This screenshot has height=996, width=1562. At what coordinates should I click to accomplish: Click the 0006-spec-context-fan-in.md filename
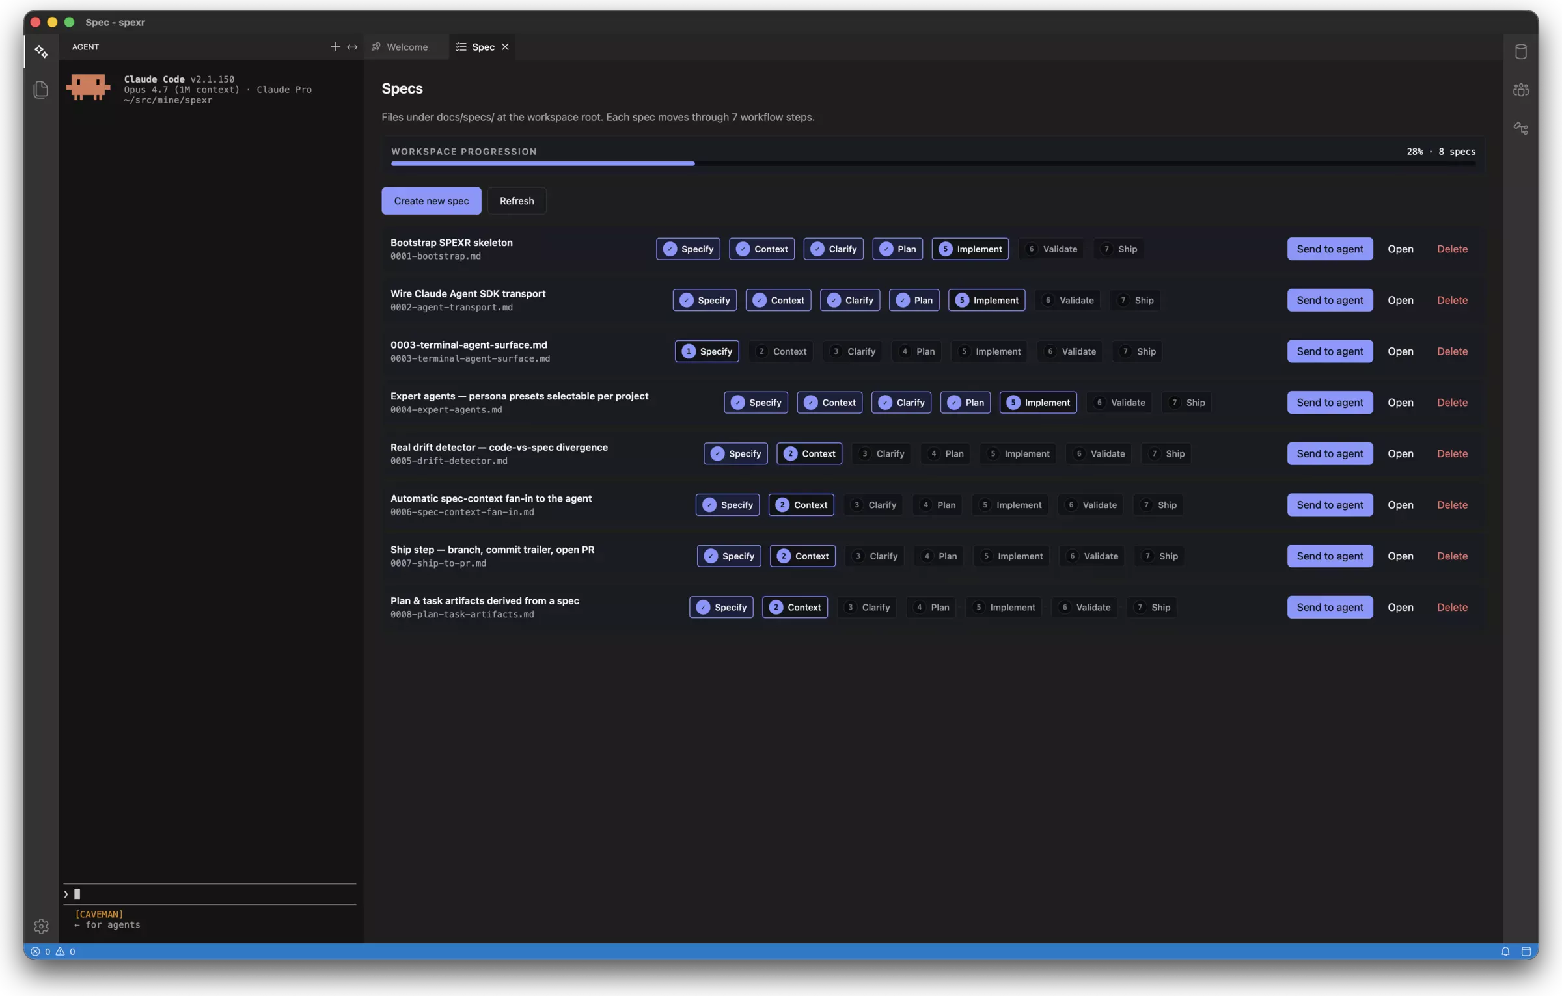[x=462, y=513]
